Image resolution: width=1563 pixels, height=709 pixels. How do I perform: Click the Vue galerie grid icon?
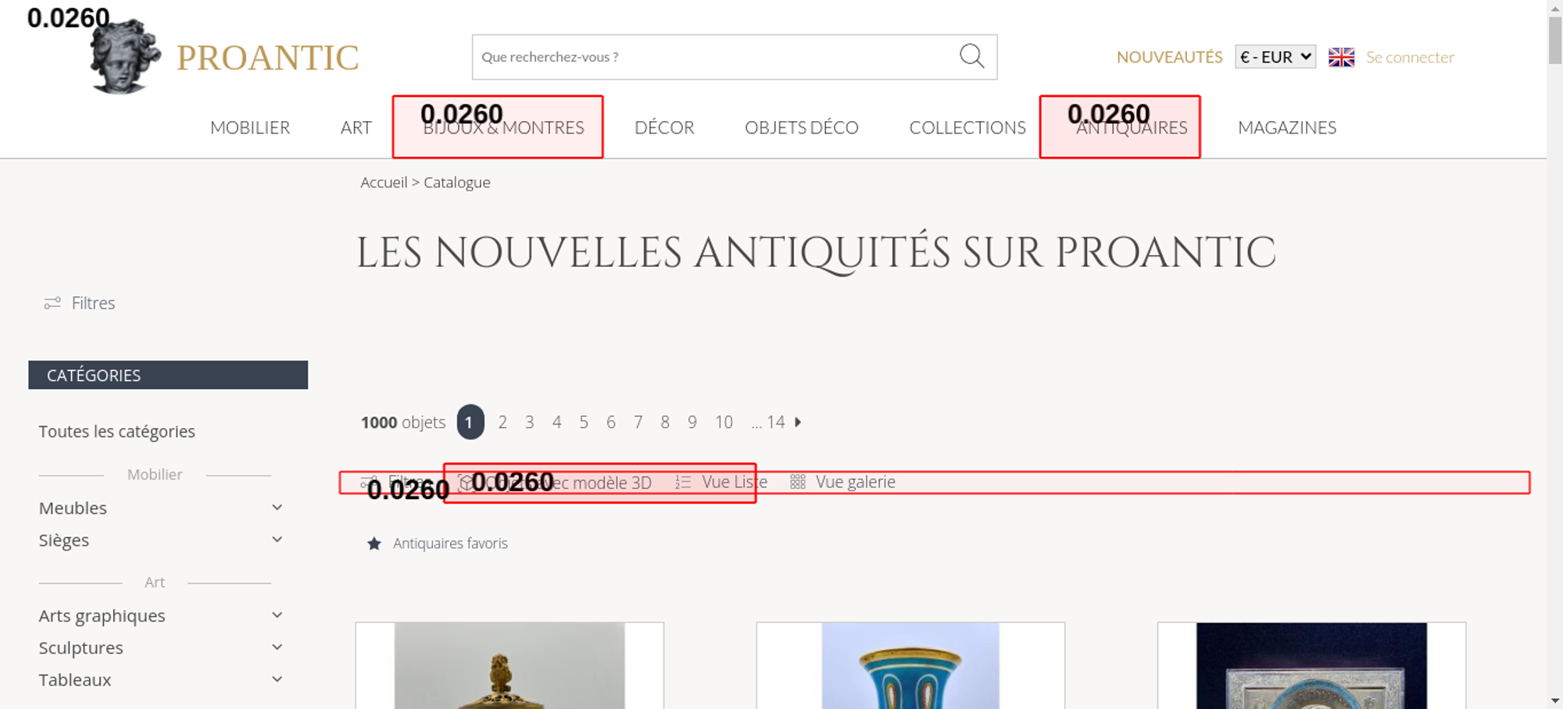797,483
